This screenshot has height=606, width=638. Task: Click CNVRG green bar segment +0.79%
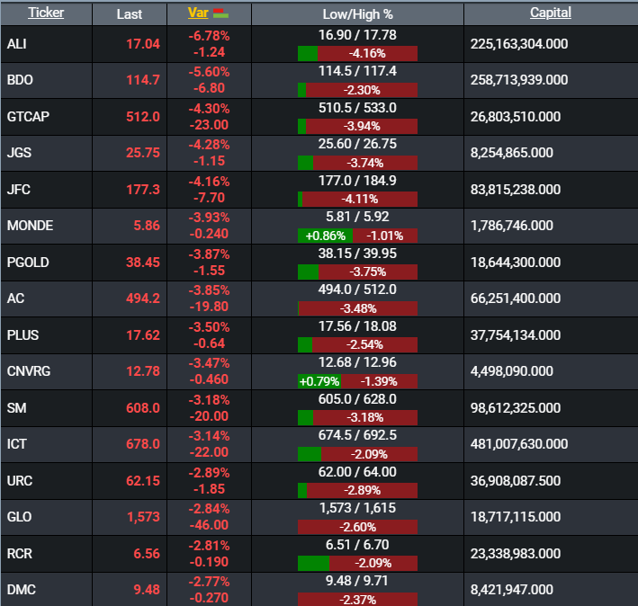click(x=319, y=381)
